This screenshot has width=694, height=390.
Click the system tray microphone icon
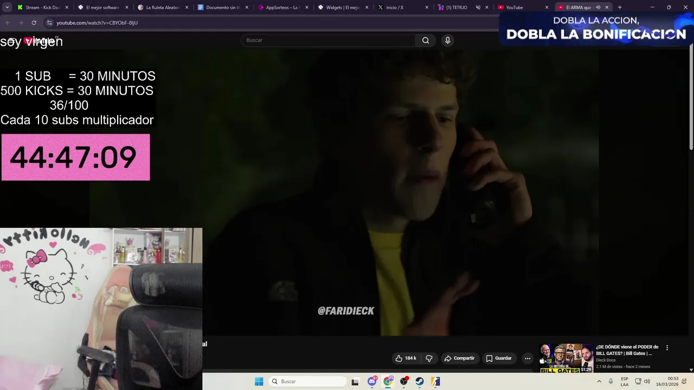611,381
